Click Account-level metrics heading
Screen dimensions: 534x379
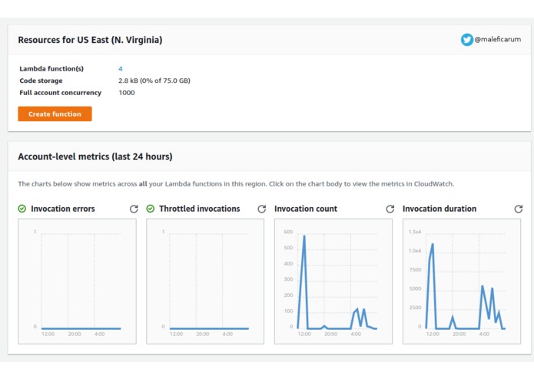95,157
